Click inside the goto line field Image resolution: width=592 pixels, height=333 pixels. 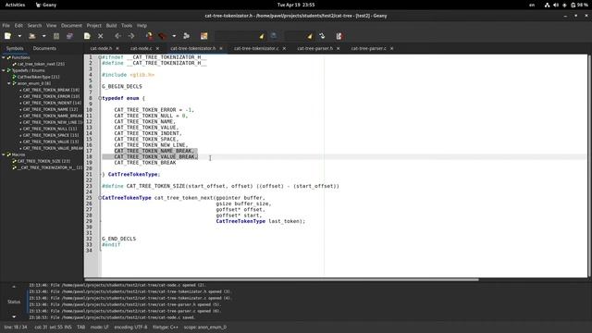(295, 36)
